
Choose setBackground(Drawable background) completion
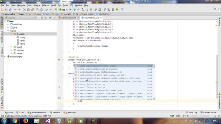click(x=114, y=69)
